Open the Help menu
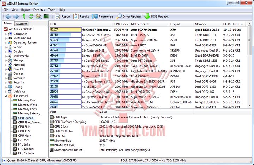 tap(62, 10)
